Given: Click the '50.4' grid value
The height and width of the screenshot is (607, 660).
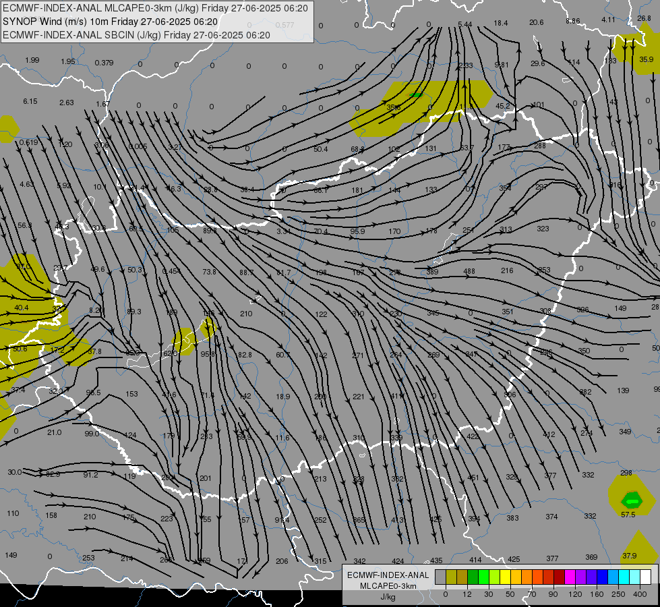Looking at the screenshot, I should coord(320,149).
